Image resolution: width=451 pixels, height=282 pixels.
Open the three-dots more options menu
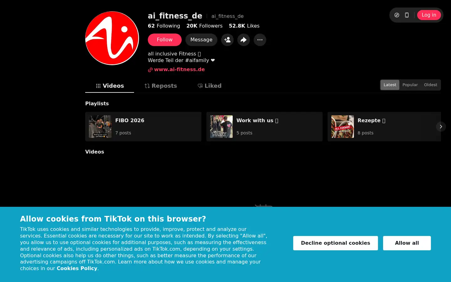point(260,40)
